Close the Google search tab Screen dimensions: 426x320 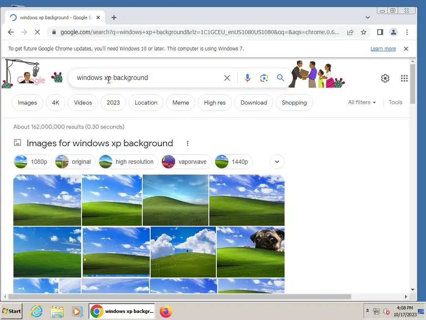[98, 17]
